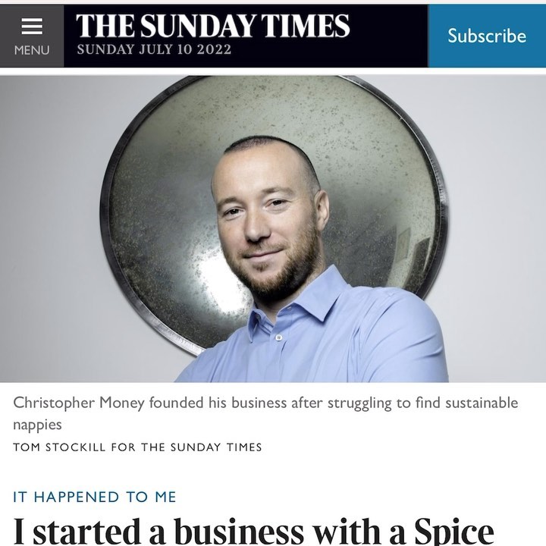Click The Sunday Times masthead logo
The height and width of the screenshot is (546, 546).
[x=213, y=26]
